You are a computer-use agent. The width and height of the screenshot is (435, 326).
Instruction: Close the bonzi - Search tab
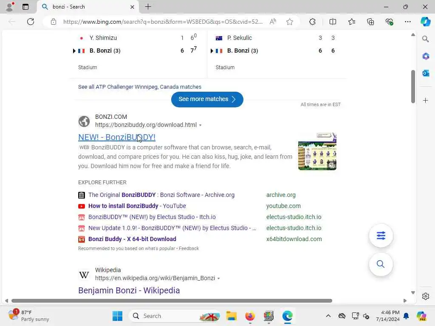(x=133, y=7)
